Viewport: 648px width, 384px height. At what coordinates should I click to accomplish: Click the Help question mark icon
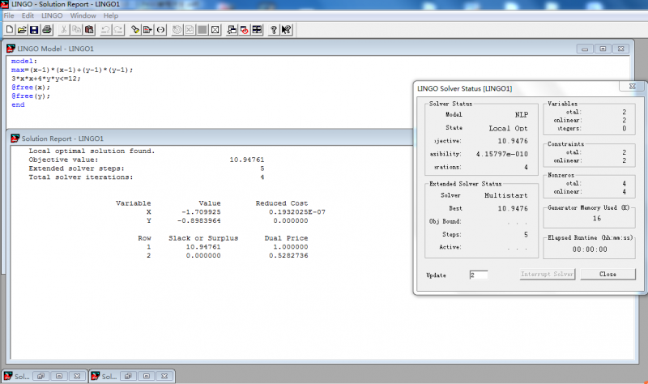[x=274, y=30]
